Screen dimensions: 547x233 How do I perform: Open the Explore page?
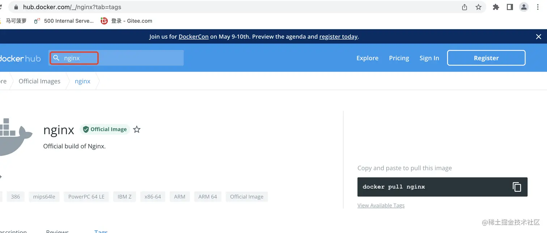[x=367, y=58]
